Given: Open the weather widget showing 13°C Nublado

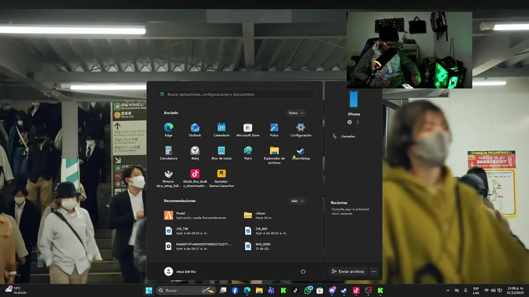Looking at the screenshot, I should coord(16,290).
